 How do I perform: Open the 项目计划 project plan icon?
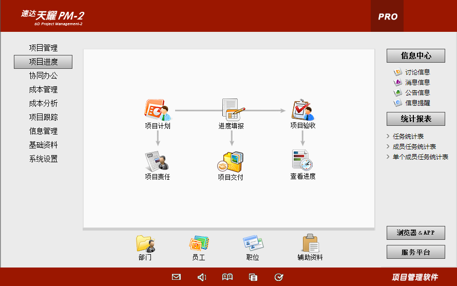(157, 110)
